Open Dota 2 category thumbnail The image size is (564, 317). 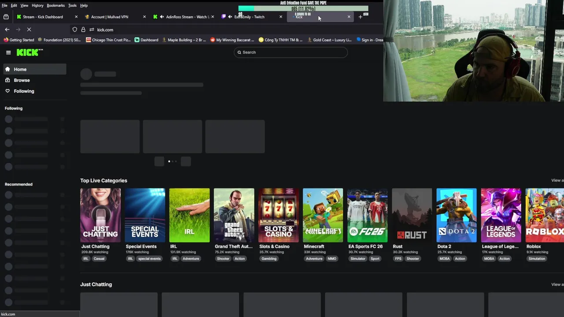pyautogui.click(x=456, y=215)
